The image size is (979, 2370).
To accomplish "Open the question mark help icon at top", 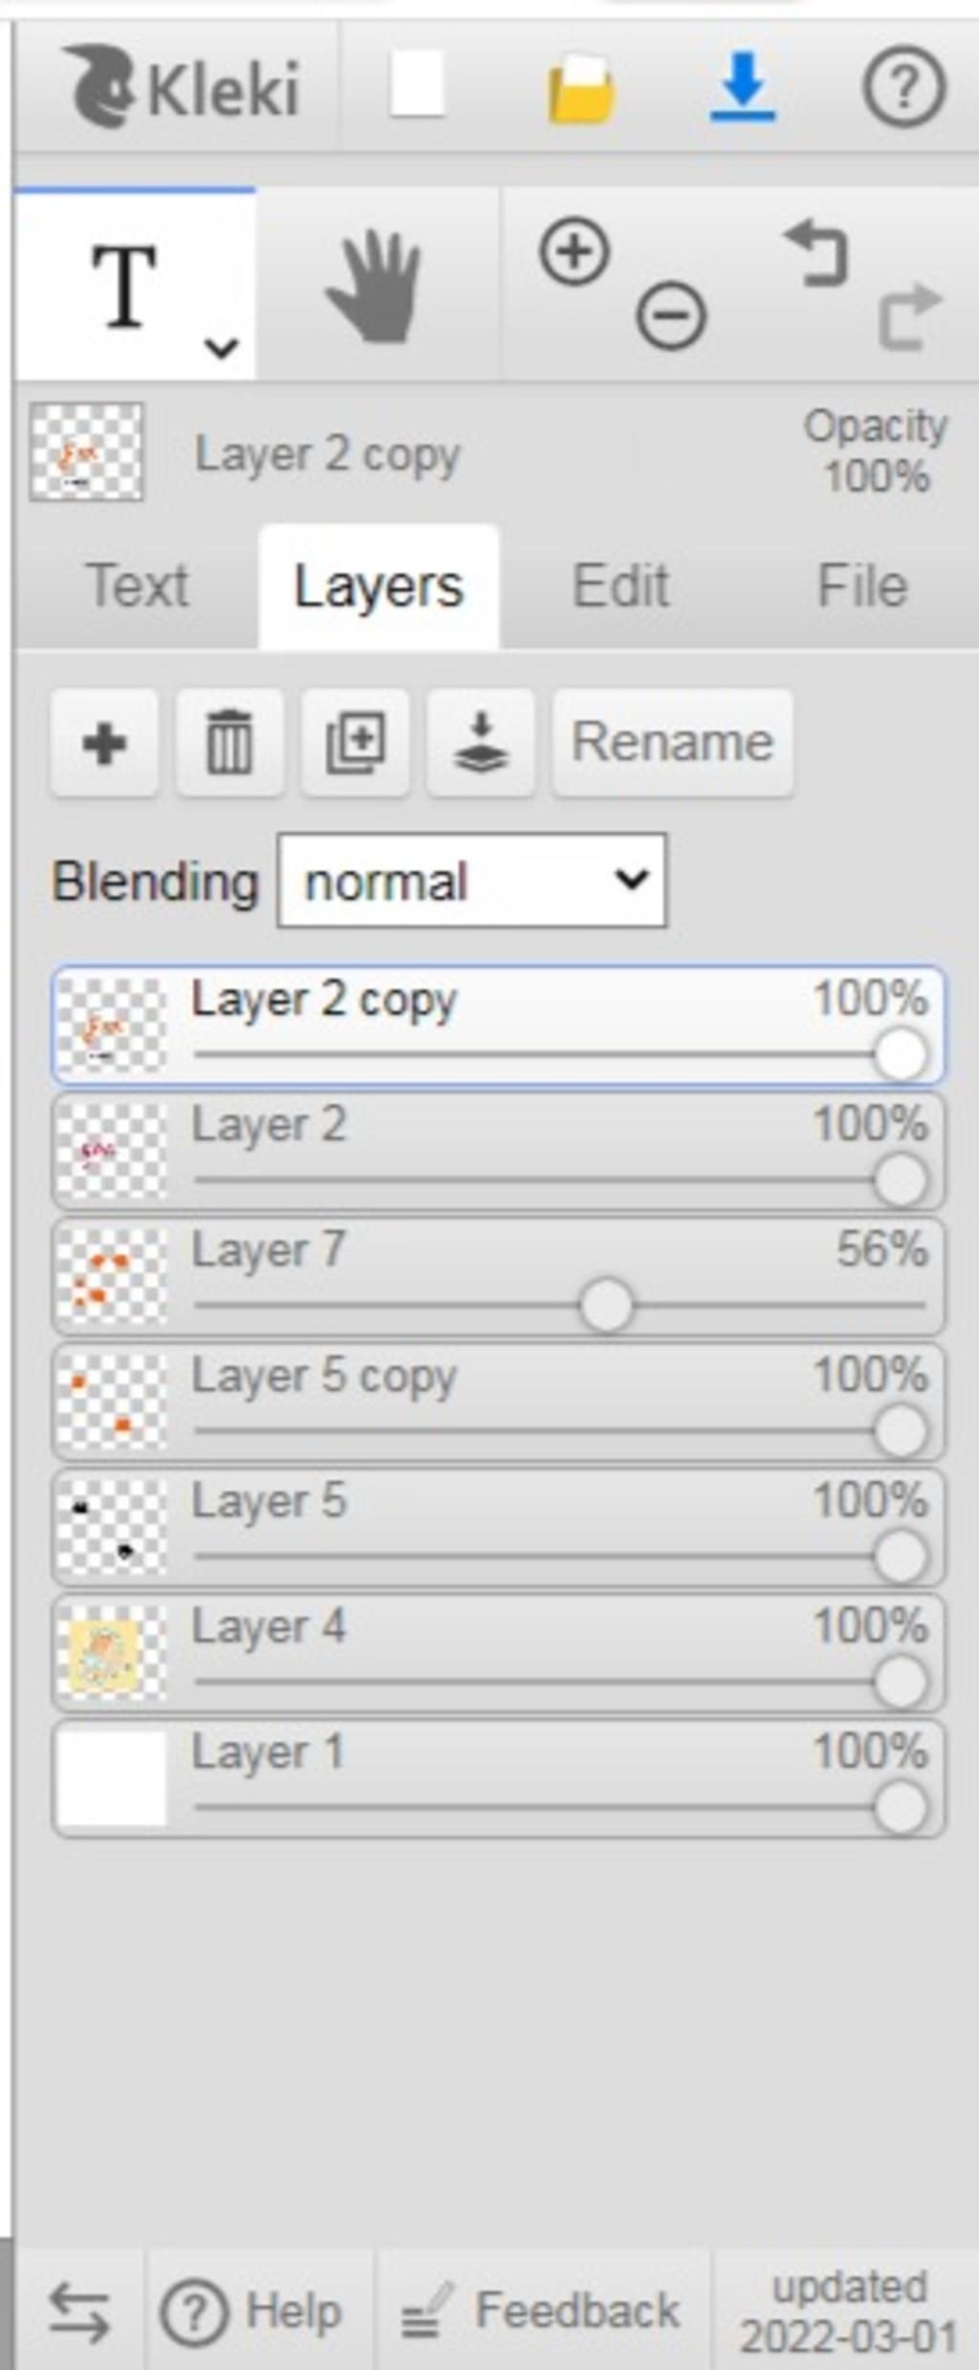I will (904, 87).
